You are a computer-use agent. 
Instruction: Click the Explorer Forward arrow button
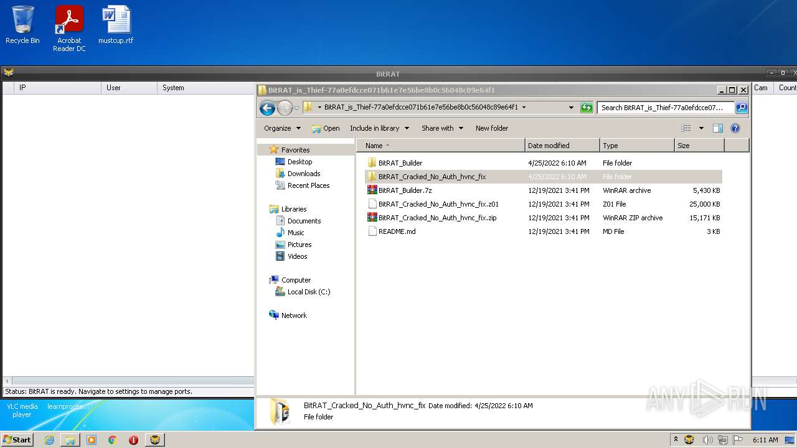click(285, 108)
